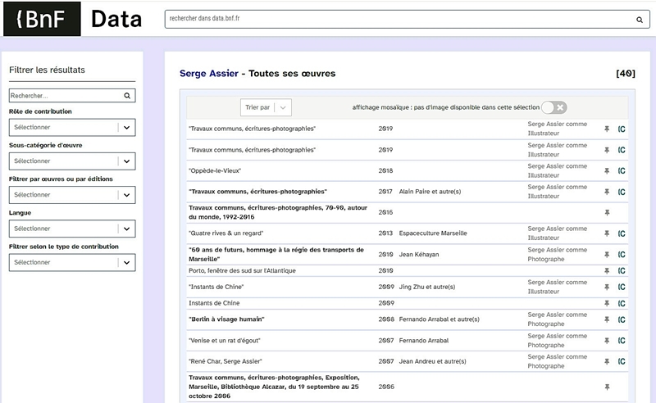Pin the Venise et un rat d'égout row
The image size is (656, 403).
tap(607, 341)
